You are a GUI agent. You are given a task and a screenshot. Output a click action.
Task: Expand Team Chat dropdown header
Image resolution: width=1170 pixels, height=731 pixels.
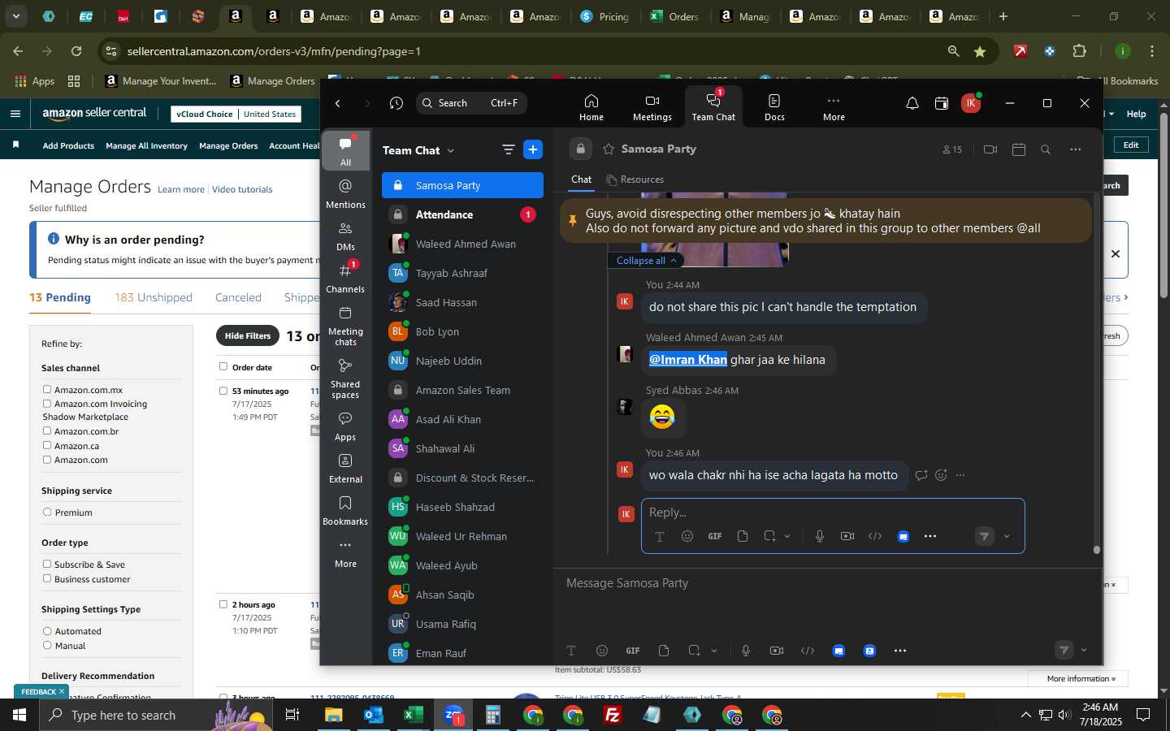coord(418,150)
